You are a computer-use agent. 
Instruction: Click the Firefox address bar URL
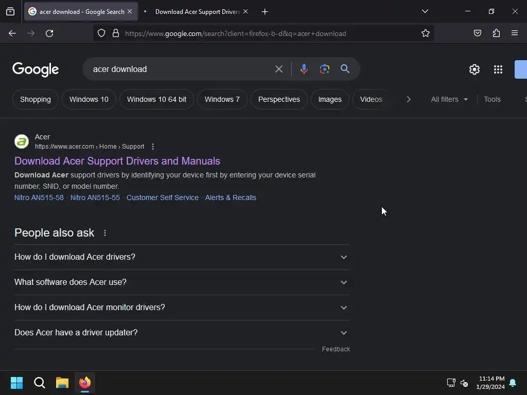tap(235, 33)
